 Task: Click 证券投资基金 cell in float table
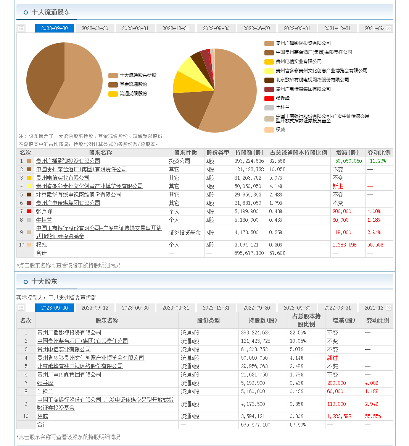pos(185,232)
